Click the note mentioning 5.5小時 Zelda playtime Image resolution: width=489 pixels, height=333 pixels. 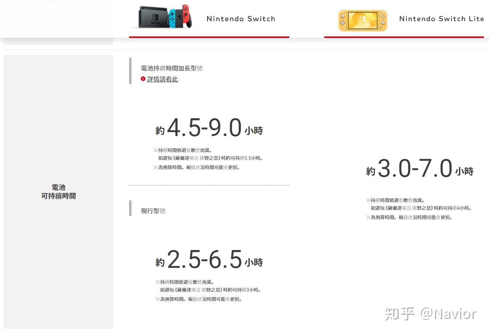211,158
